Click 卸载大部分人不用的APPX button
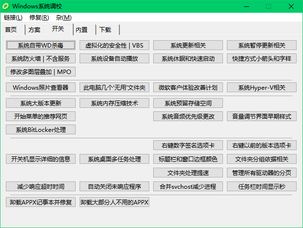Viewport: 303px width, 228px height. tap(114, 202)
